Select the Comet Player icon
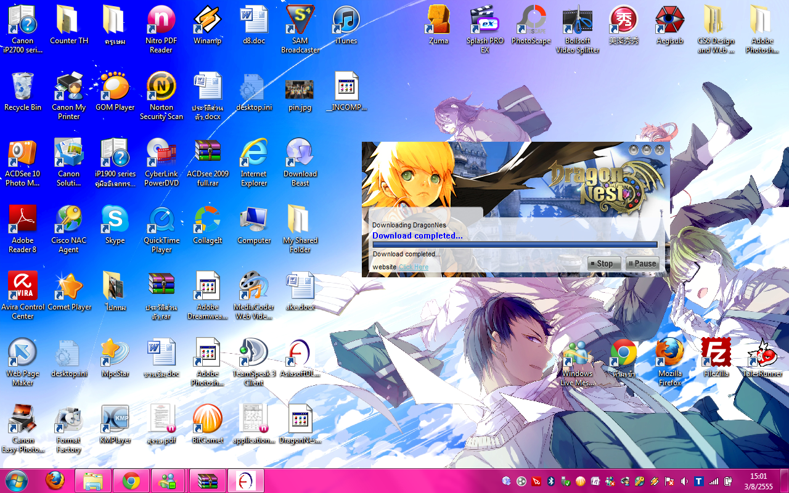 [x=69, y=291]
